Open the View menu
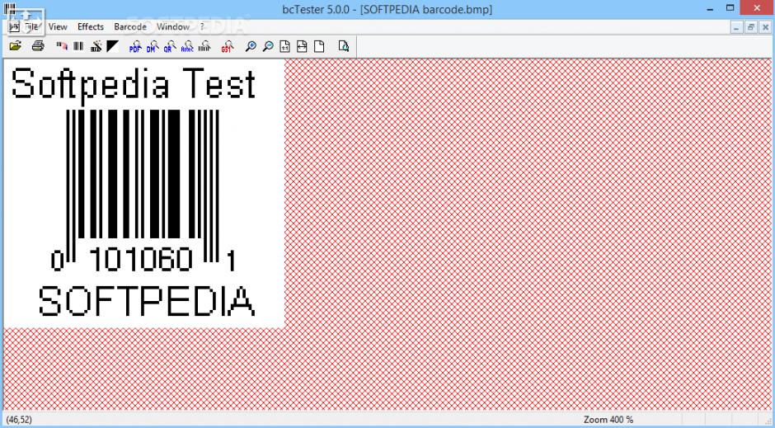Screen dimensions: 775x428 [x=58, y=26]
